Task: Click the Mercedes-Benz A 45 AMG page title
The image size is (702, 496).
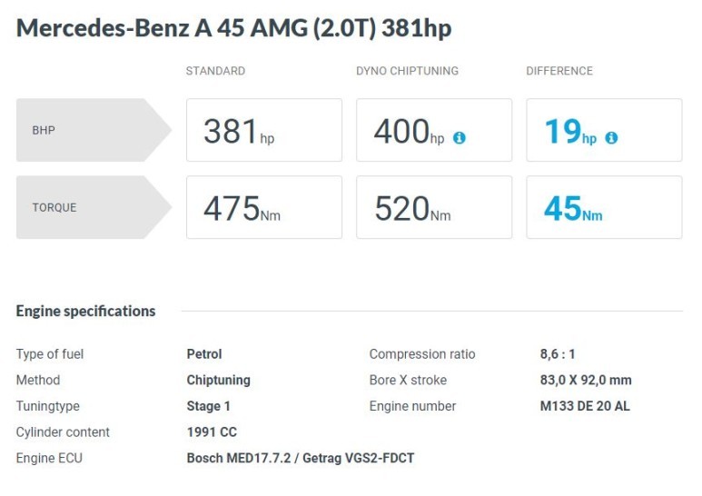Action: coord(233,28)
